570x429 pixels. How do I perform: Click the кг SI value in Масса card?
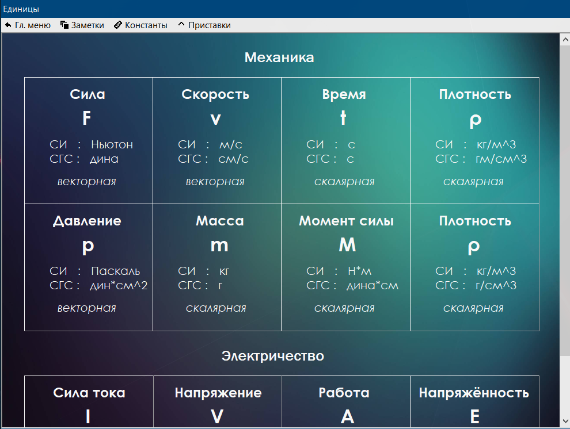pos(225,271)
